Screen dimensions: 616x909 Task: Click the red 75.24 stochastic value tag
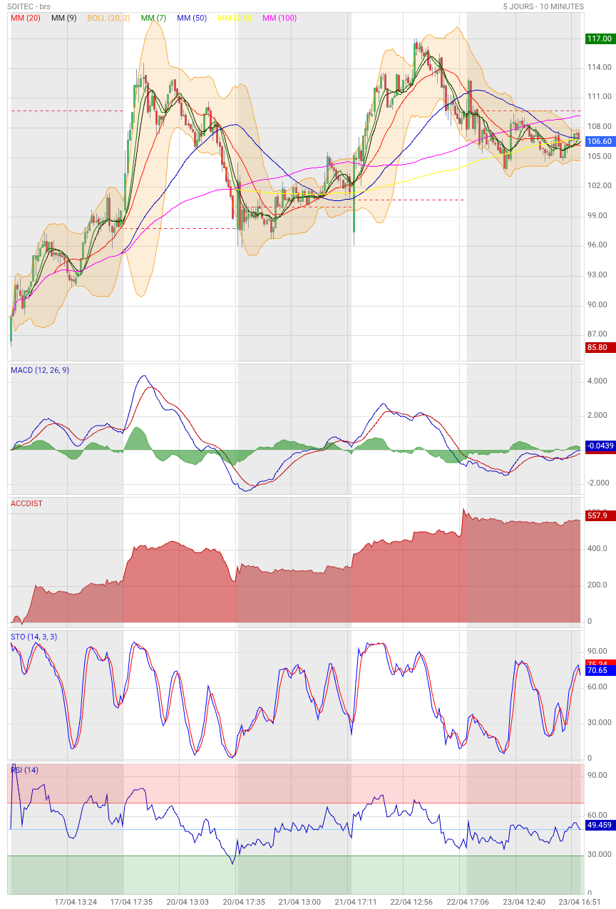click(600, 663)
